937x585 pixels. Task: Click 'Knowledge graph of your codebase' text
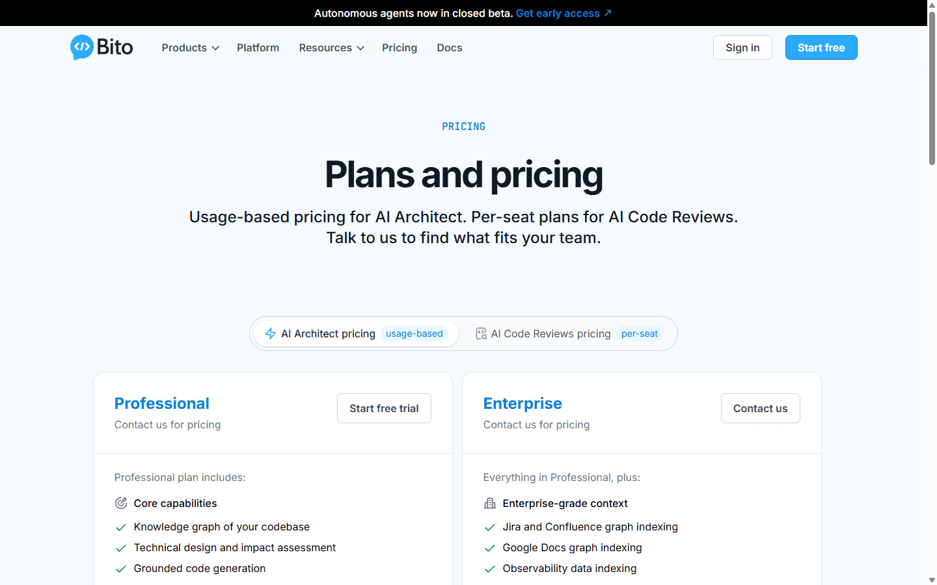(x=222, y=526)
